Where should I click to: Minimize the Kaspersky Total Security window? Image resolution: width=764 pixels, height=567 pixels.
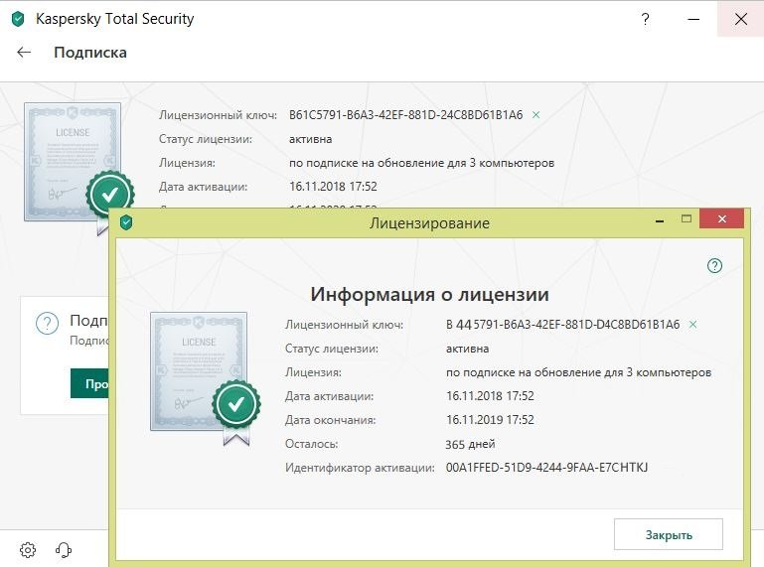click(693, 19)
